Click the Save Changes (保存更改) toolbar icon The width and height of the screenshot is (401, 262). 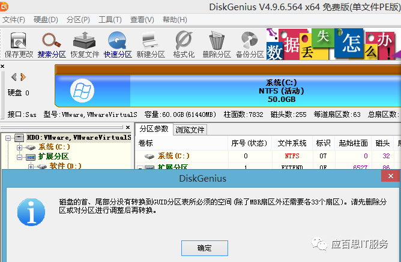pos(19,45)
